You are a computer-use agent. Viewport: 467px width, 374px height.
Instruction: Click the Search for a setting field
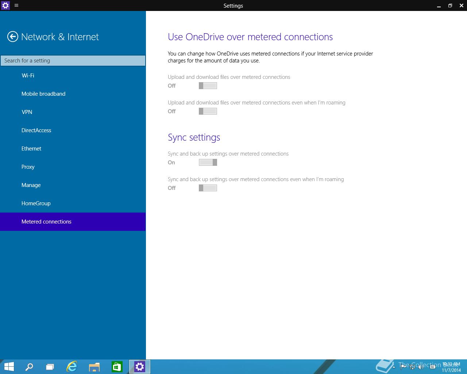73,61
